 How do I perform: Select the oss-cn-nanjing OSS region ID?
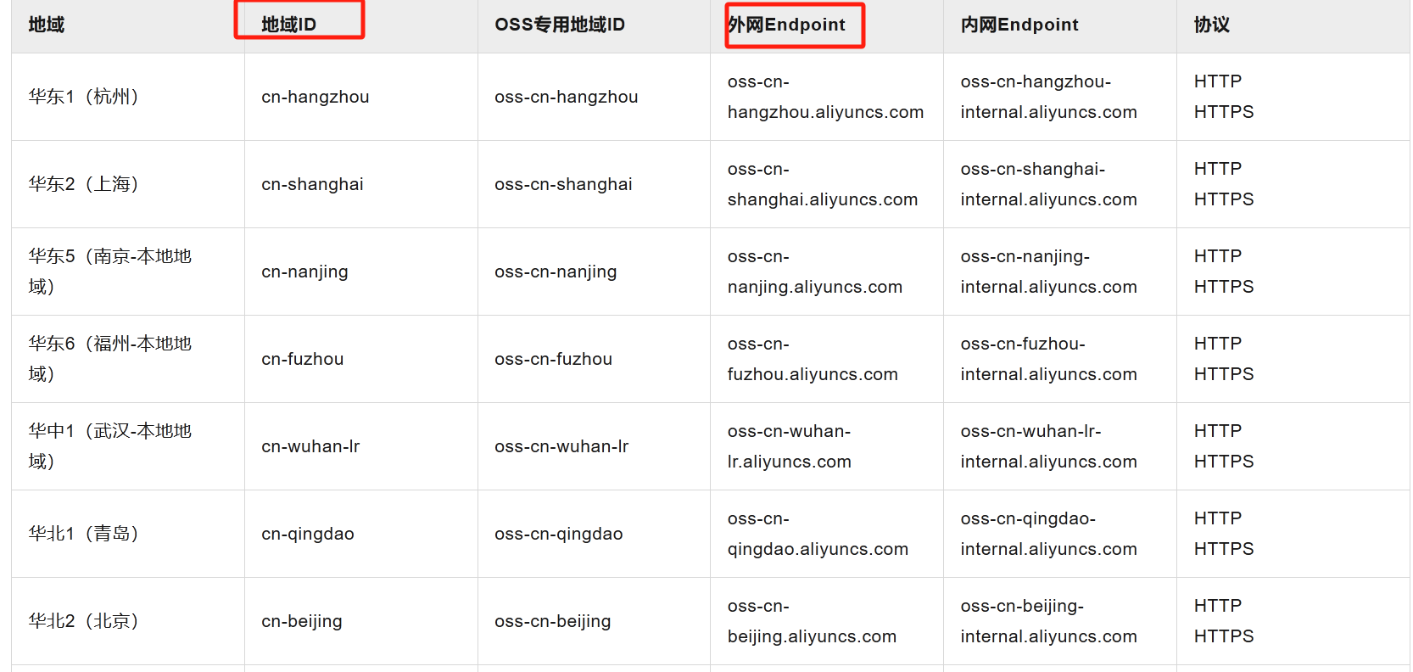click(556, 272)
